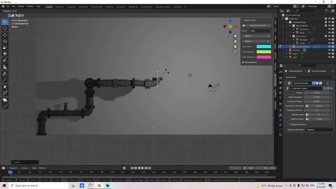Click the green Color Buttons swatch

coord(264,52)
